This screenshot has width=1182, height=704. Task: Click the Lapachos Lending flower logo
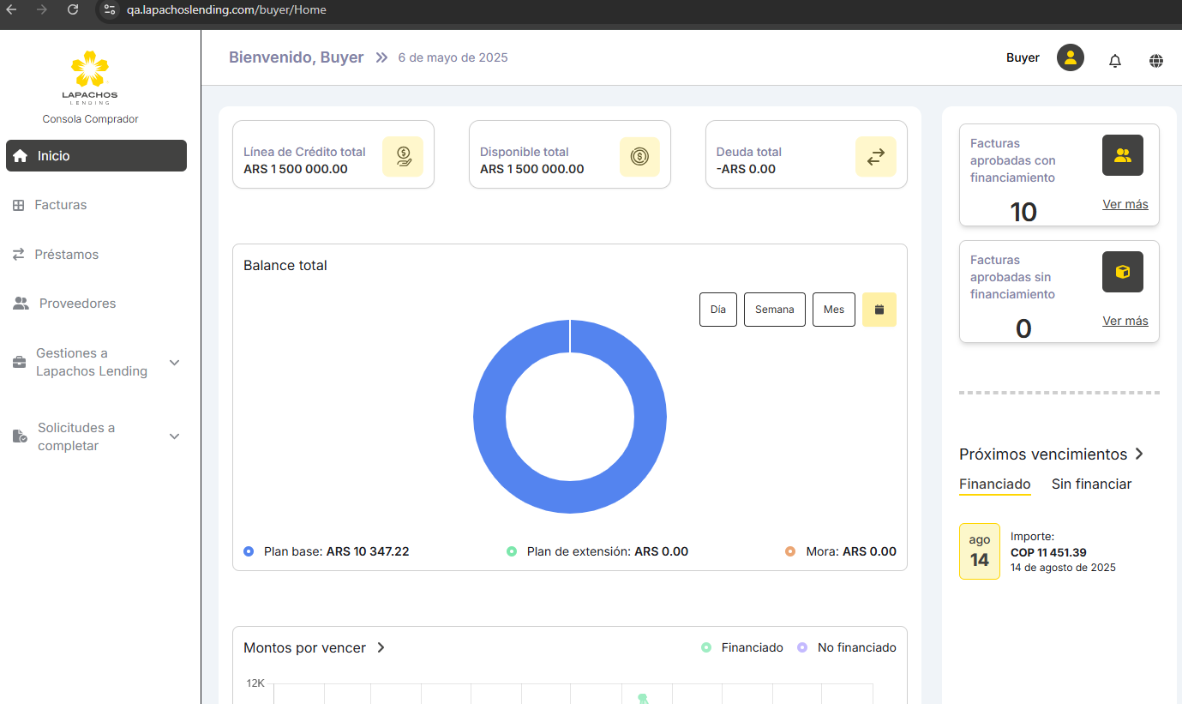tap(90, 70)
